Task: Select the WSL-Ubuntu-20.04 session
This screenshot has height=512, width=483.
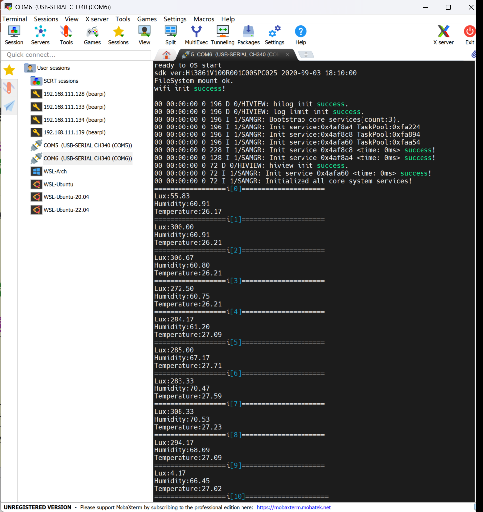Action: [66, 197]
